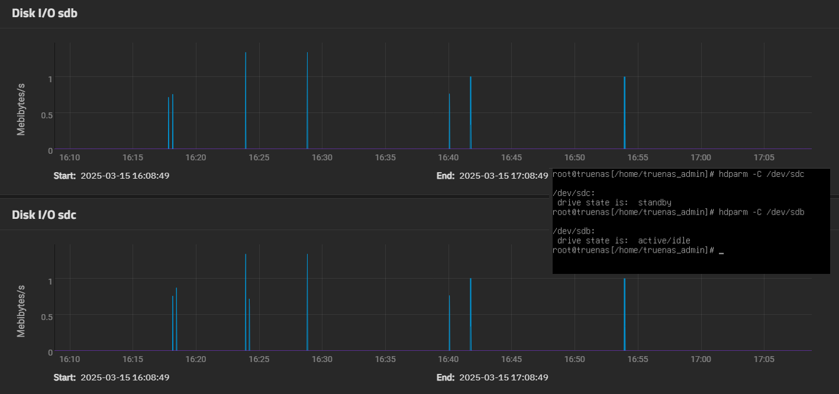Click the 16:35 tick label on sdb chart
Image resolution: width=839 pixels, height=394 pixels.
[x=385, y=158]
